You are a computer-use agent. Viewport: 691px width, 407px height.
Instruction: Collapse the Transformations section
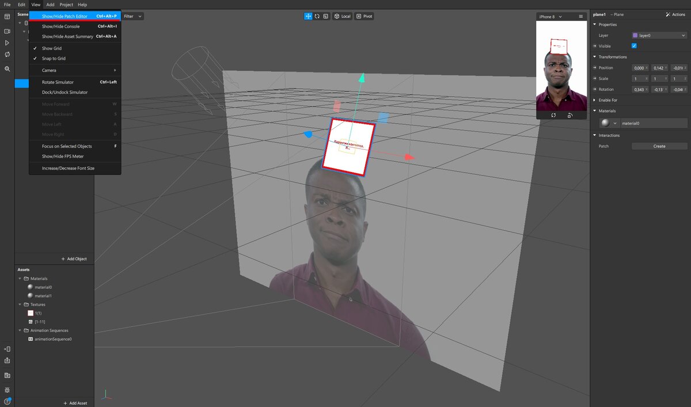(594, 57)
